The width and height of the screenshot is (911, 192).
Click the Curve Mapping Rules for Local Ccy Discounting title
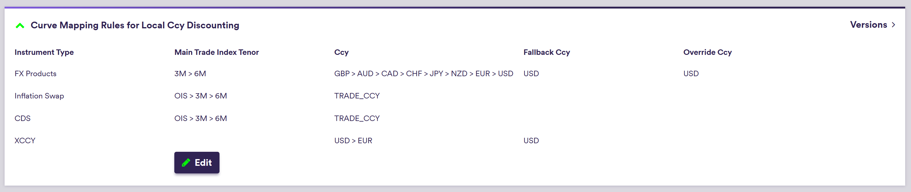click(x=135, y=25)
